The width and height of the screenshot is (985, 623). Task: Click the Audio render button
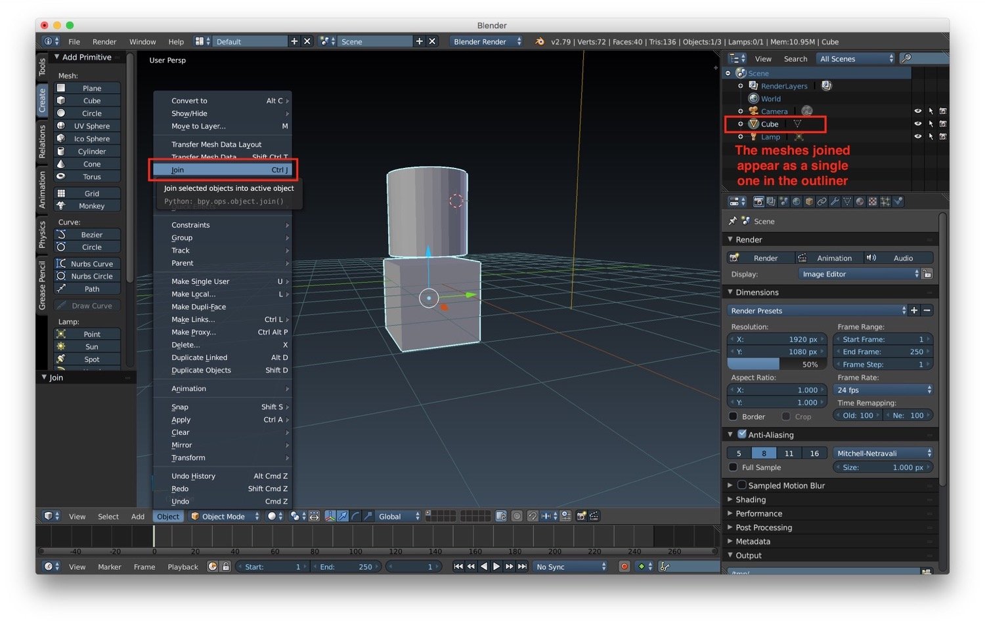pos(898,258)
